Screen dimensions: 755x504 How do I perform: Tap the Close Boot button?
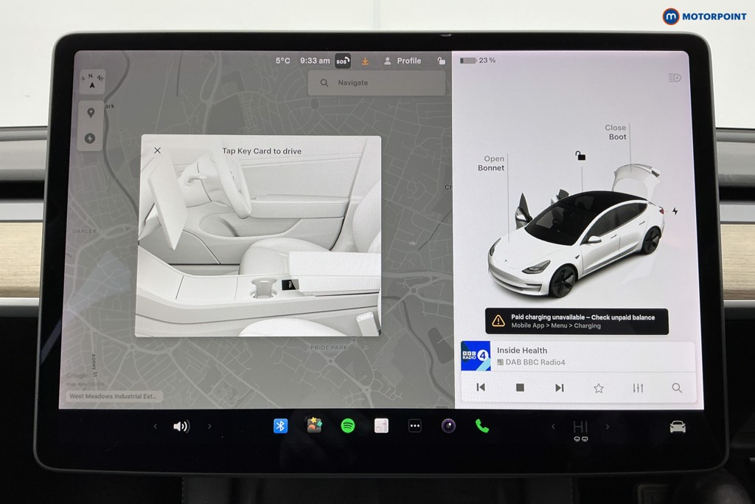point(616,132)
